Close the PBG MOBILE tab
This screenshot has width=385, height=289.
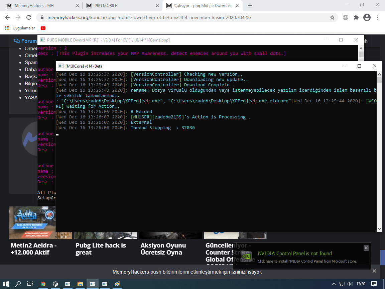pyautogui.click(x=157, y=6)
